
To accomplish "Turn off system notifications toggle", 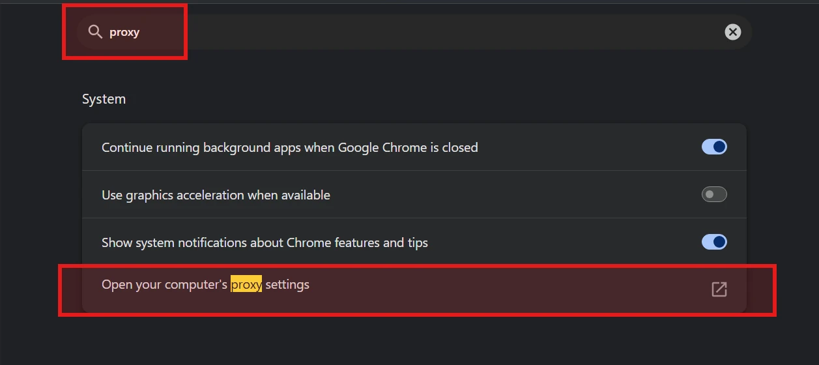I will (x=714, y=242).
